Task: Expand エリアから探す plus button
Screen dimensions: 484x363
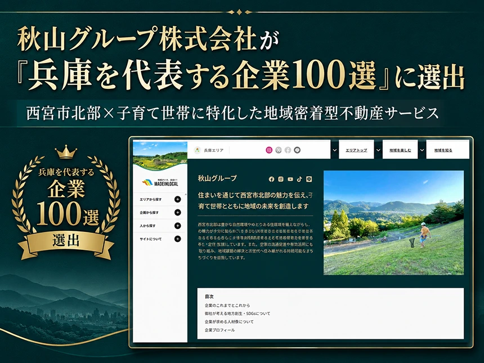Action: tap(177, 199)
